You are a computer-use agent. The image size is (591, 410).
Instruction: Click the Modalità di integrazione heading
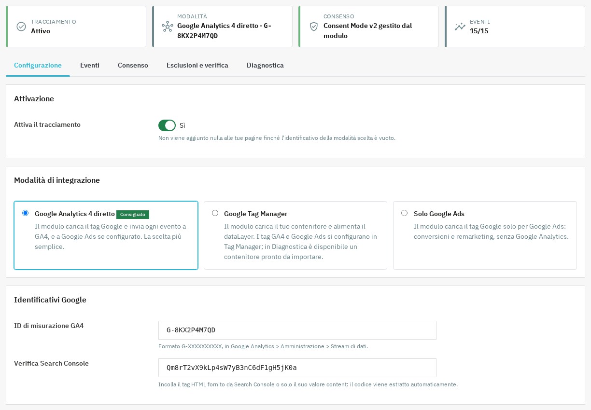pos(57,180)
